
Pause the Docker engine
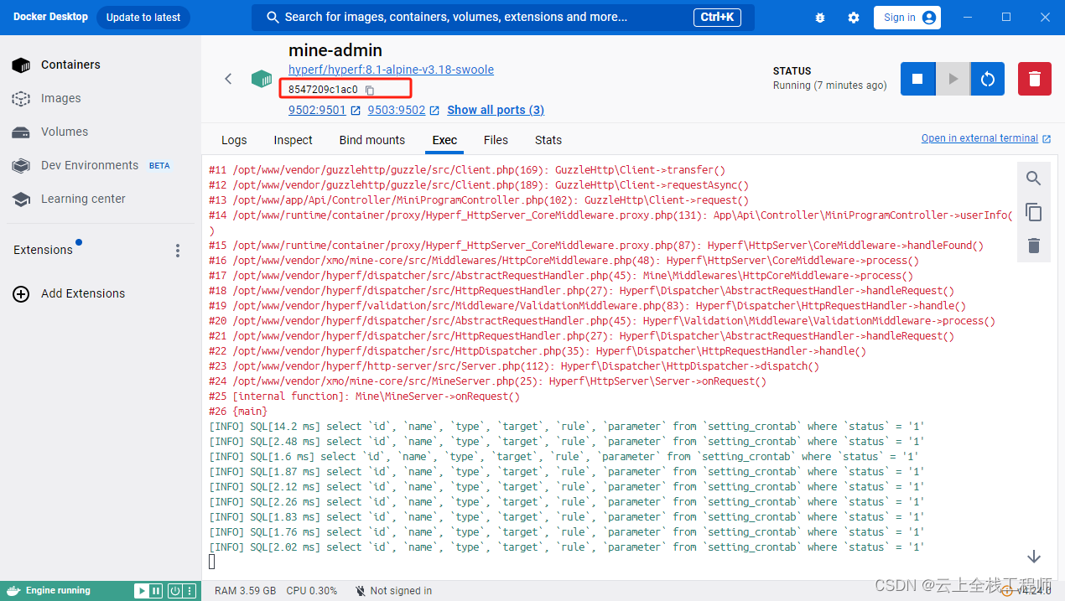coord(156,591)
